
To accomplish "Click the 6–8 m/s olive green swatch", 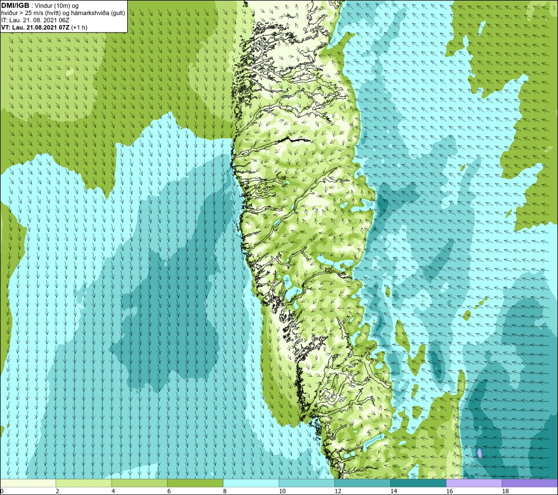I will click(x=195, y=483).
